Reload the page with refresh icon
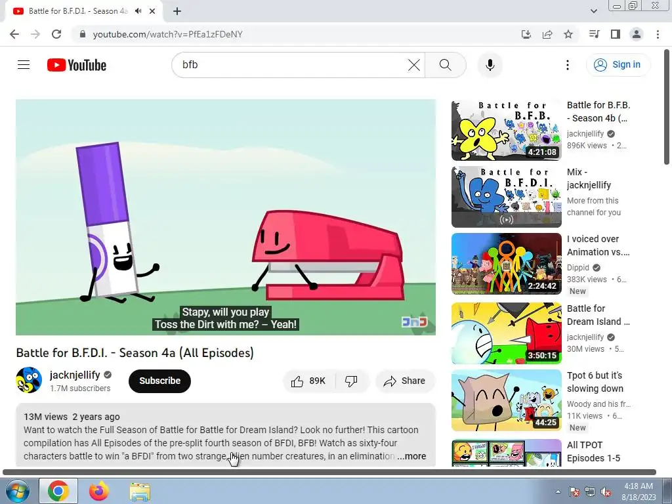The image size is (672, 504). click(56, 34)
